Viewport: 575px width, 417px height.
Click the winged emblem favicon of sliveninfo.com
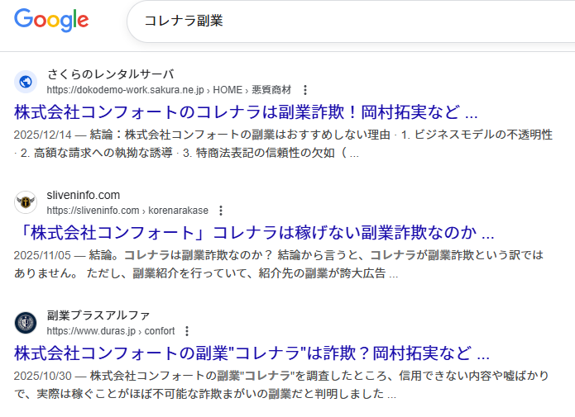(26, 202)
